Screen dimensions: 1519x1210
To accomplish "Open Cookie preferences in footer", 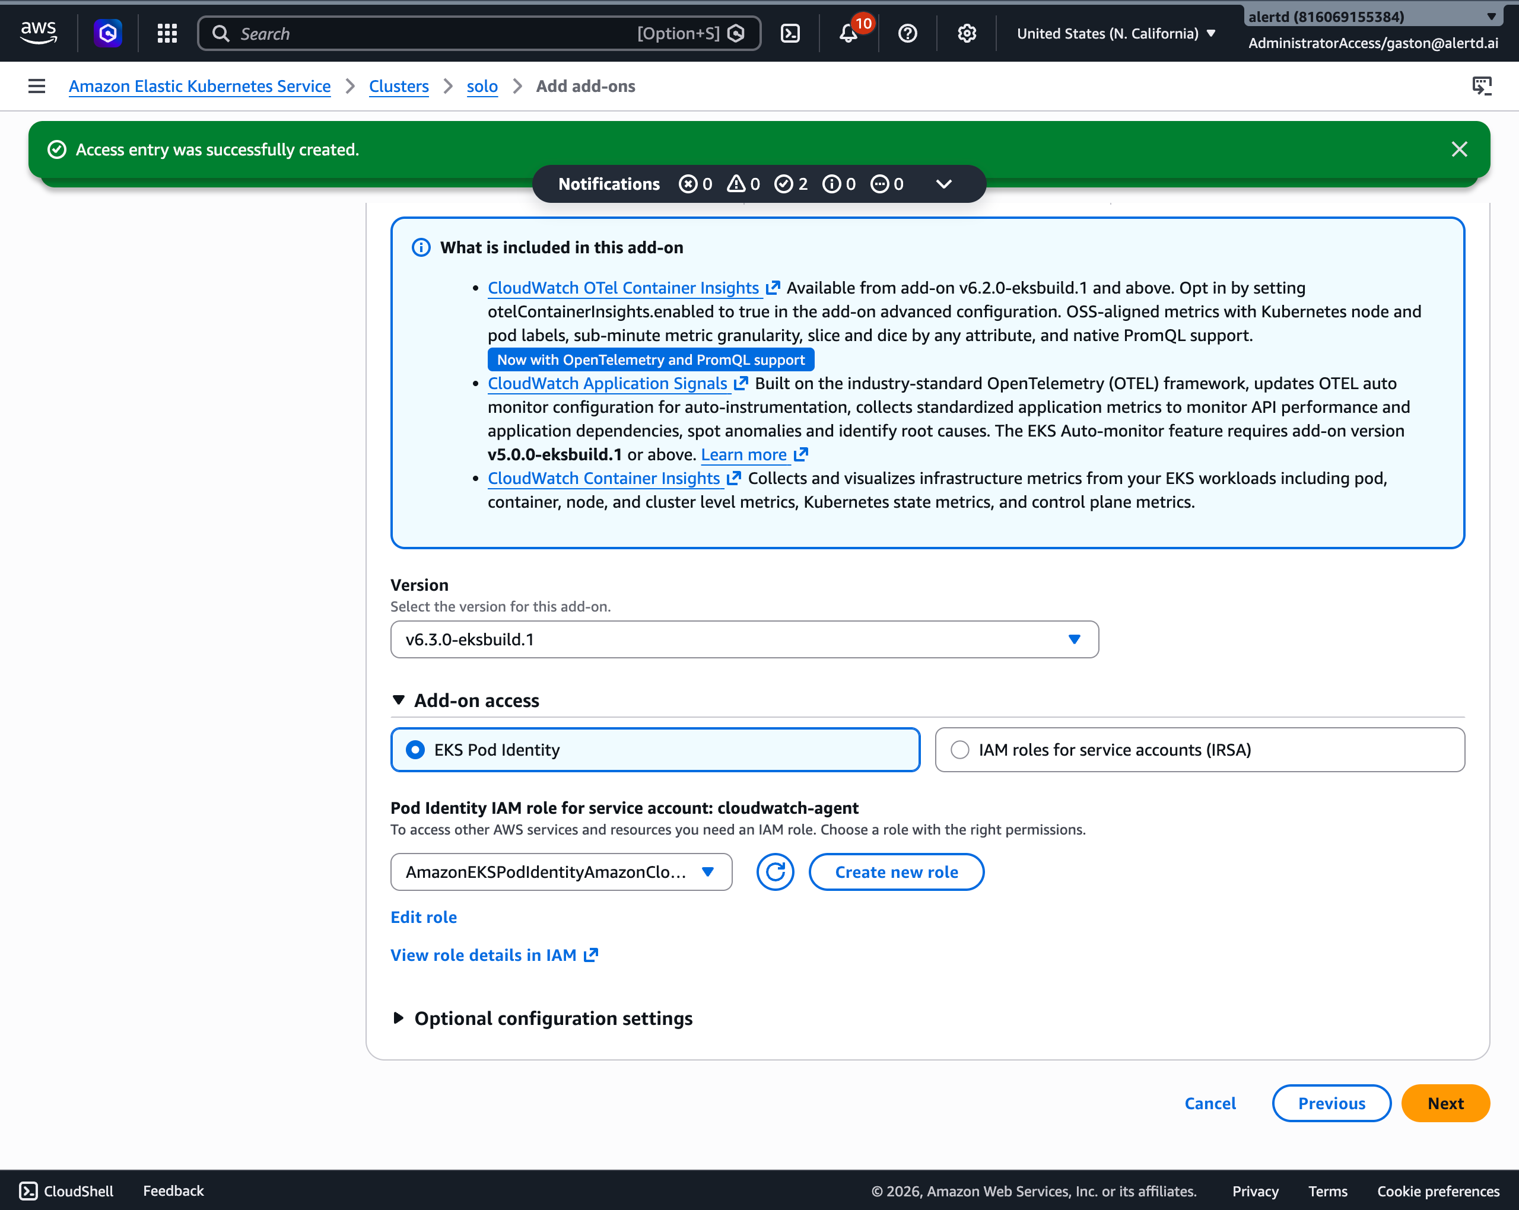I will (x=1438, y=1191).
